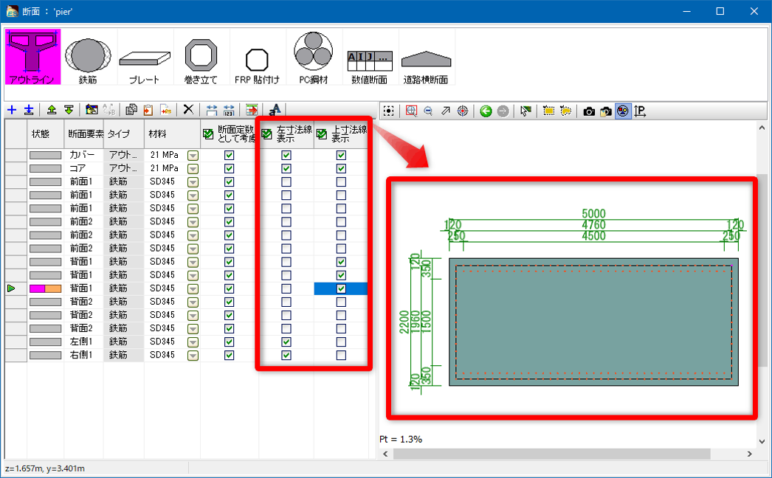Image resolution: width=772 pixels, height=478 pixels.
Task: Click the 断面要素 column header
Action: coord(83,134)
